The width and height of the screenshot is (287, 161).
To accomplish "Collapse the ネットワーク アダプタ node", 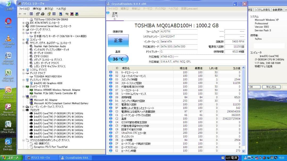I will (x=24, y=86).
